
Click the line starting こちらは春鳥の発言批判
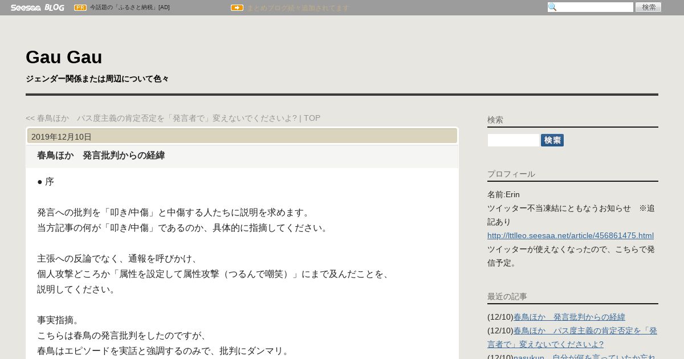[124, 335]
